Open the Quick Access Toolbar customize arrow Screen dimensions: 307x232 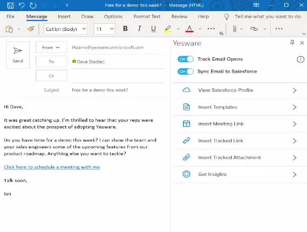pos(67,6)
